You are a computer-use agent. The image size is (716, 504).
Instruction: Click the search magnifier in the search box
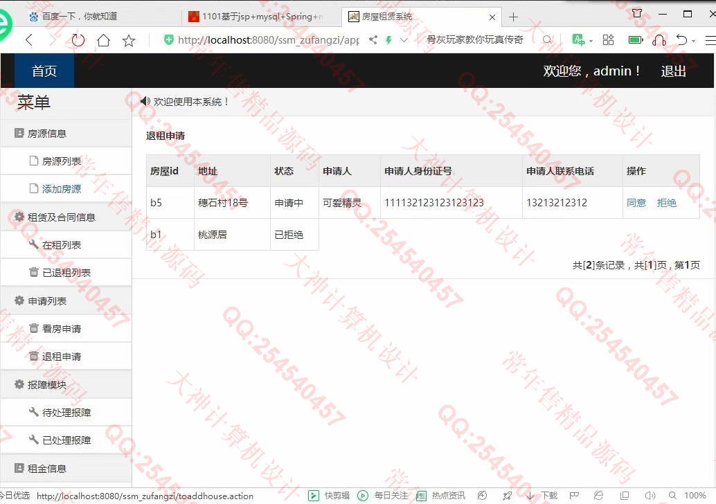(547, 40)
